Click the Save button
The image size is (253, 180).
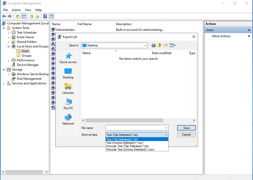point(186,128)
